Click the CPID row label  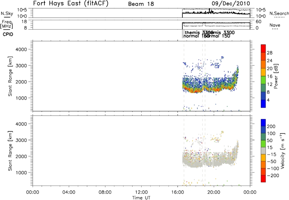(x=8, y=34)
